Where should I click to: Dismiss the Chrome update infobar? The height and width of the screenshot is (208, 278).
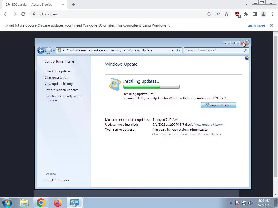tap(271, 25)
